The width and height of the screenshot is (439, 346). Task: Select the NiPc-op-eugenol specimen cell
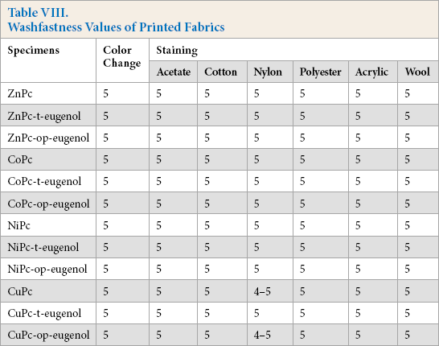(x=47, y=270)
